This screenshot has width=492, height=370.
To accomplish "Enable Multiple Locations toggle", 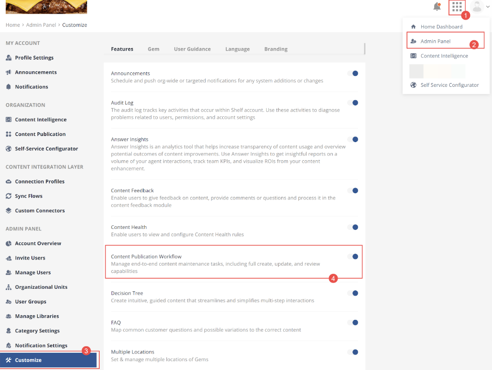I will point(355,352).
